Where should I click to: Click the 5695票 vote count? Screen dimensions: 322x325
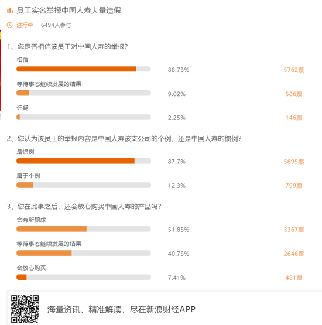point(294,162)
